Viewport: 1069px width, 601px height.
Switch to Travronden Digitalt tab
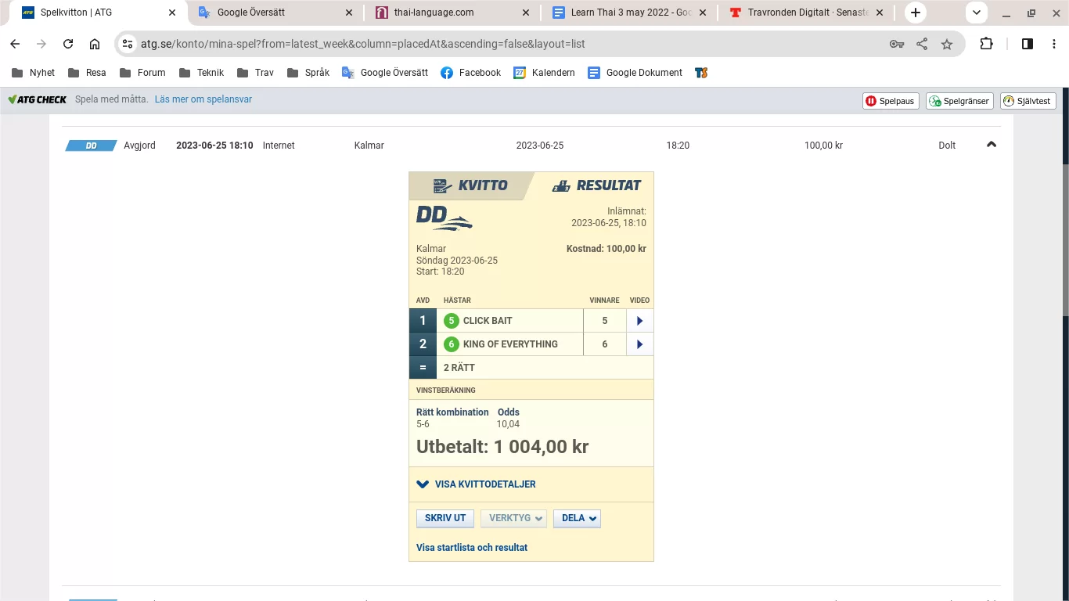click(x=807, y=13)
